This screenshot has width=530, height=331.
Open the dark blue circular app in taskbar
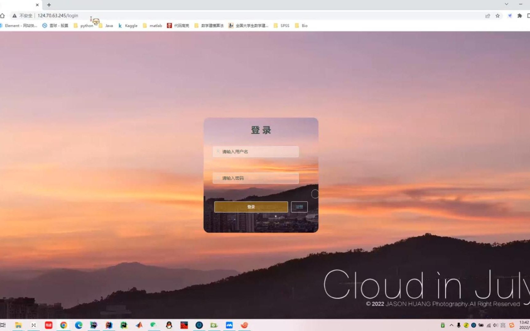(199, 325)
